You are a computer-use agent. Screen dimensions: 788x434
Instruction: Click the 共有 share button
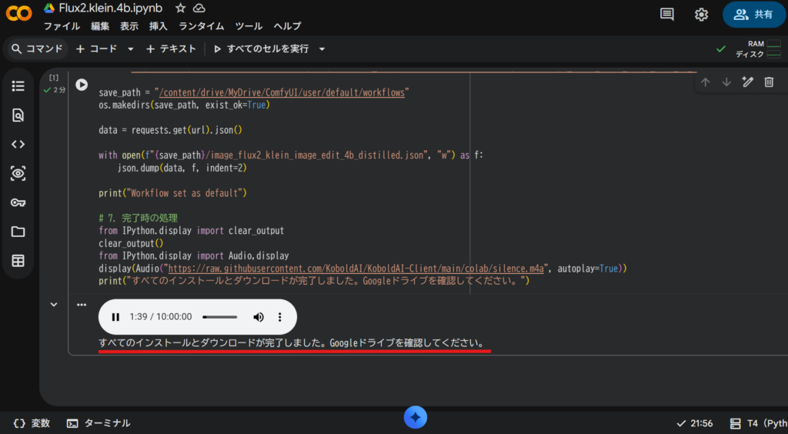tap(753, 15)
